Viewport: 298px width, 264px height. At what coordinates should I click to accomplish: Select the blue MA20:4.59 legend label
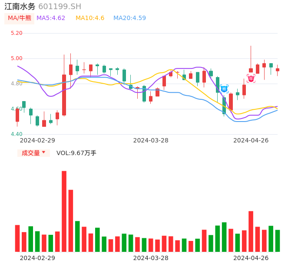[129, 18]
